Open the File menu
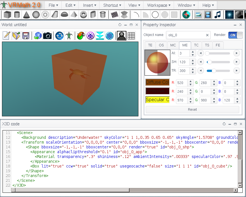This screenshot has width=246, height=197. [x=53, y=5]
